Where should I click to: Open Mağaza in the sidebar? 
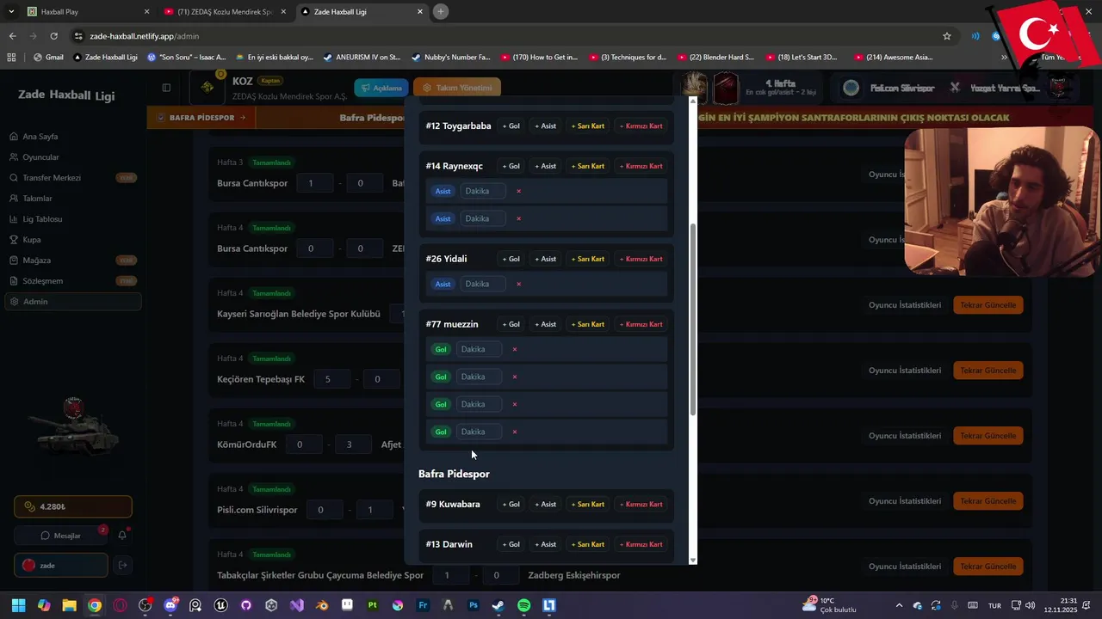36,260
